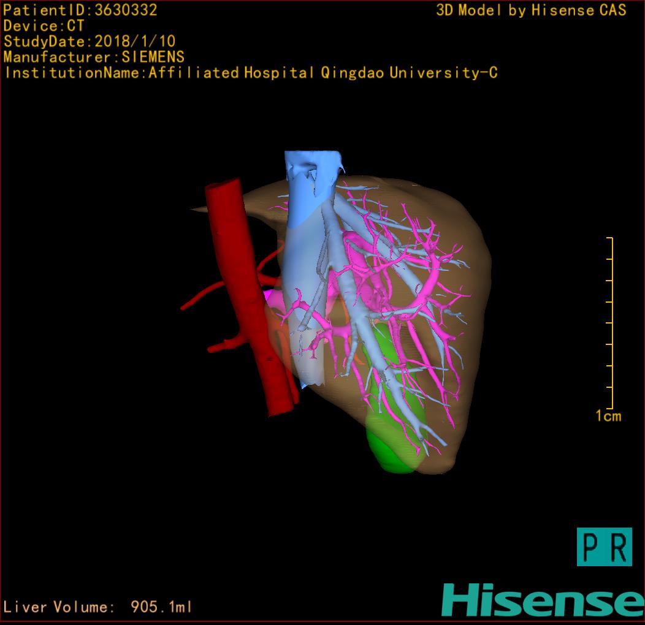Click the PR orientation indicator icon

[604, 547]
